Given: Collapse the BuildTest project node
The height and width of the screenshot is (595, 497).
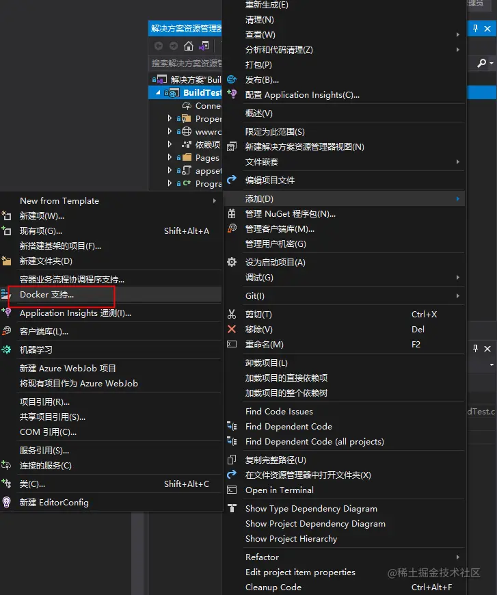Looking at the screenshot, I should click(158, 92).
